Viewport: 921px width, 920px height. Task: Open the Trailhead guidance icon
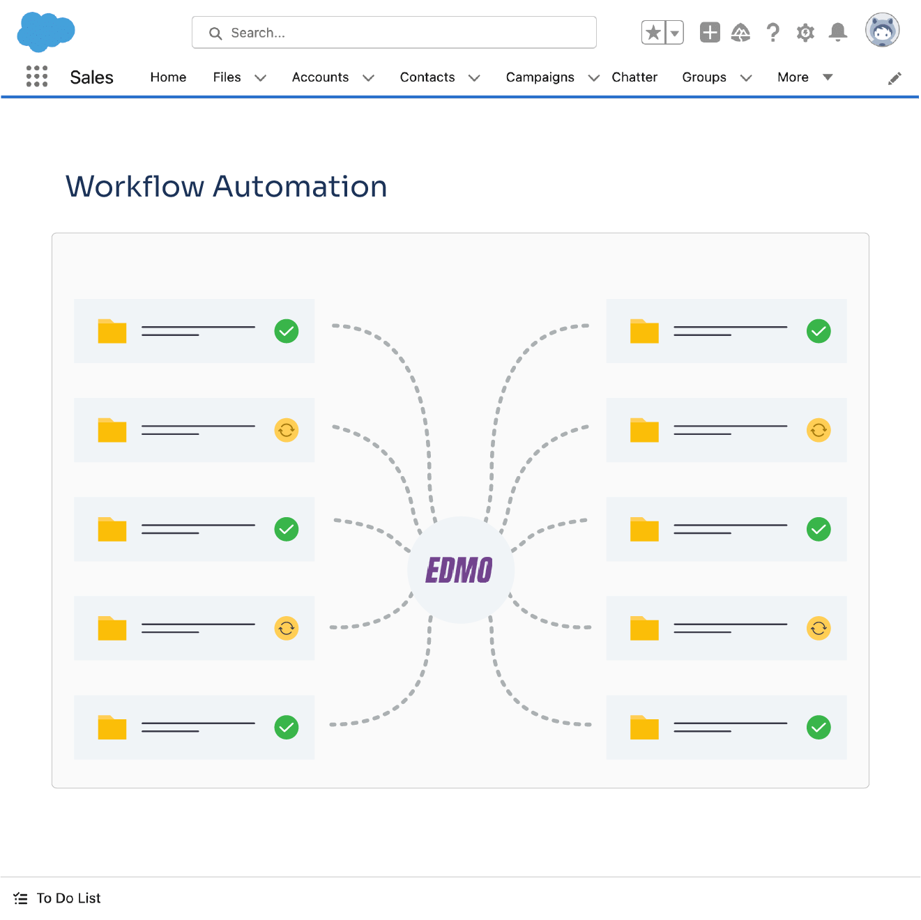pos(740,33)
